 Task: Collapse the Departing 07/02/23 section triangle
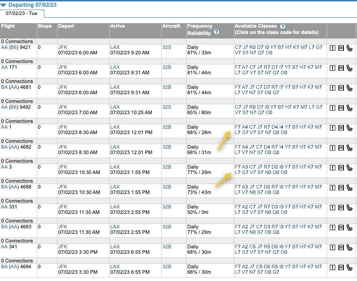pos(3,5)
